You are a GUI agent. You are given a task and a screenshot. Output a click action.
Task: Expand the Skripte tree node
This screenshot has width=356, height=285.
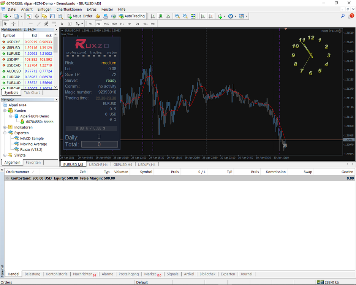click(x=5, y=155)
